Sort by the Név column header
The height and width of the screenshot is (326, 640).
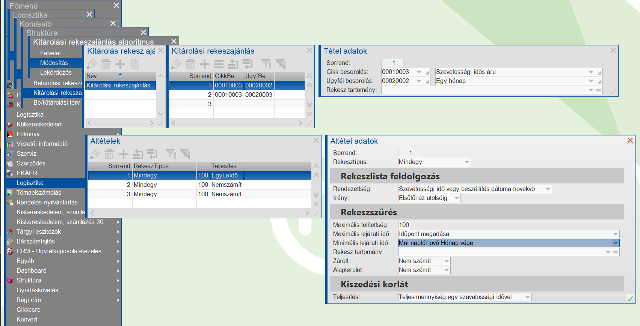(120, 76)
